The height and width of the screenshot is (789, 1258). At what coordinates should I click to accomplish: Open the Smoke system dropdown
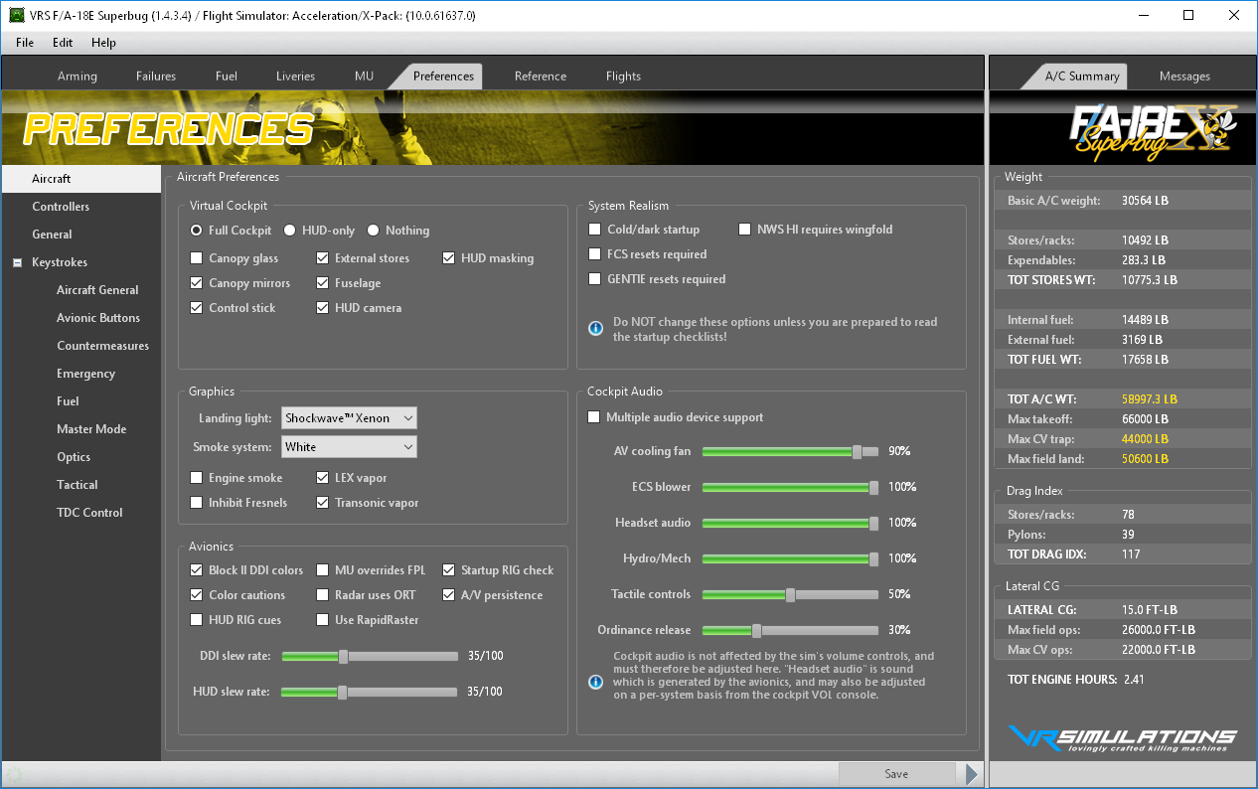click(350, 447)
